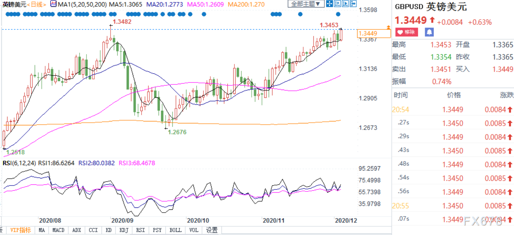Open the 设置 settings tab
Viewport: 514px width, 235px height.
click(212, 230)
